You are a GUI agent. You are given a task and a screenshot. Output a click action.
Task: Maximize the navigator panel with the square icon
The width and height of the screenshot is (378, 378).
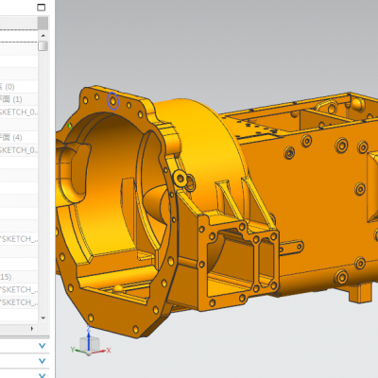(x=42, y=8)
